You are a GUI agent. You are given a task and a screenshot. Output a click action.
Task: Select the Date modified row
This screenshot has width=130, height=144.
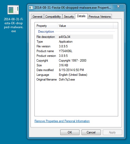(x=74, y=70)
